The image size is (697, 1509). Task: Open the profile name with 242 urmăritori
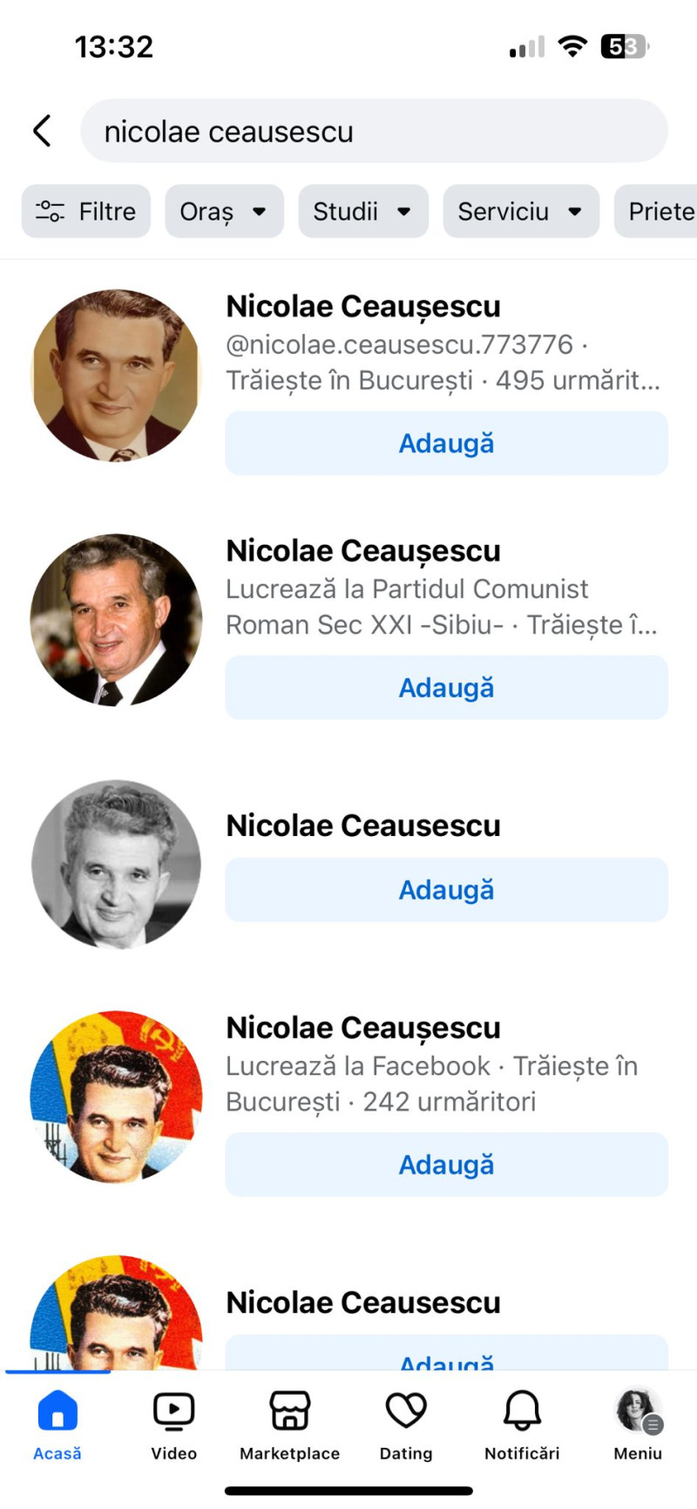[x=363, y=1028]
